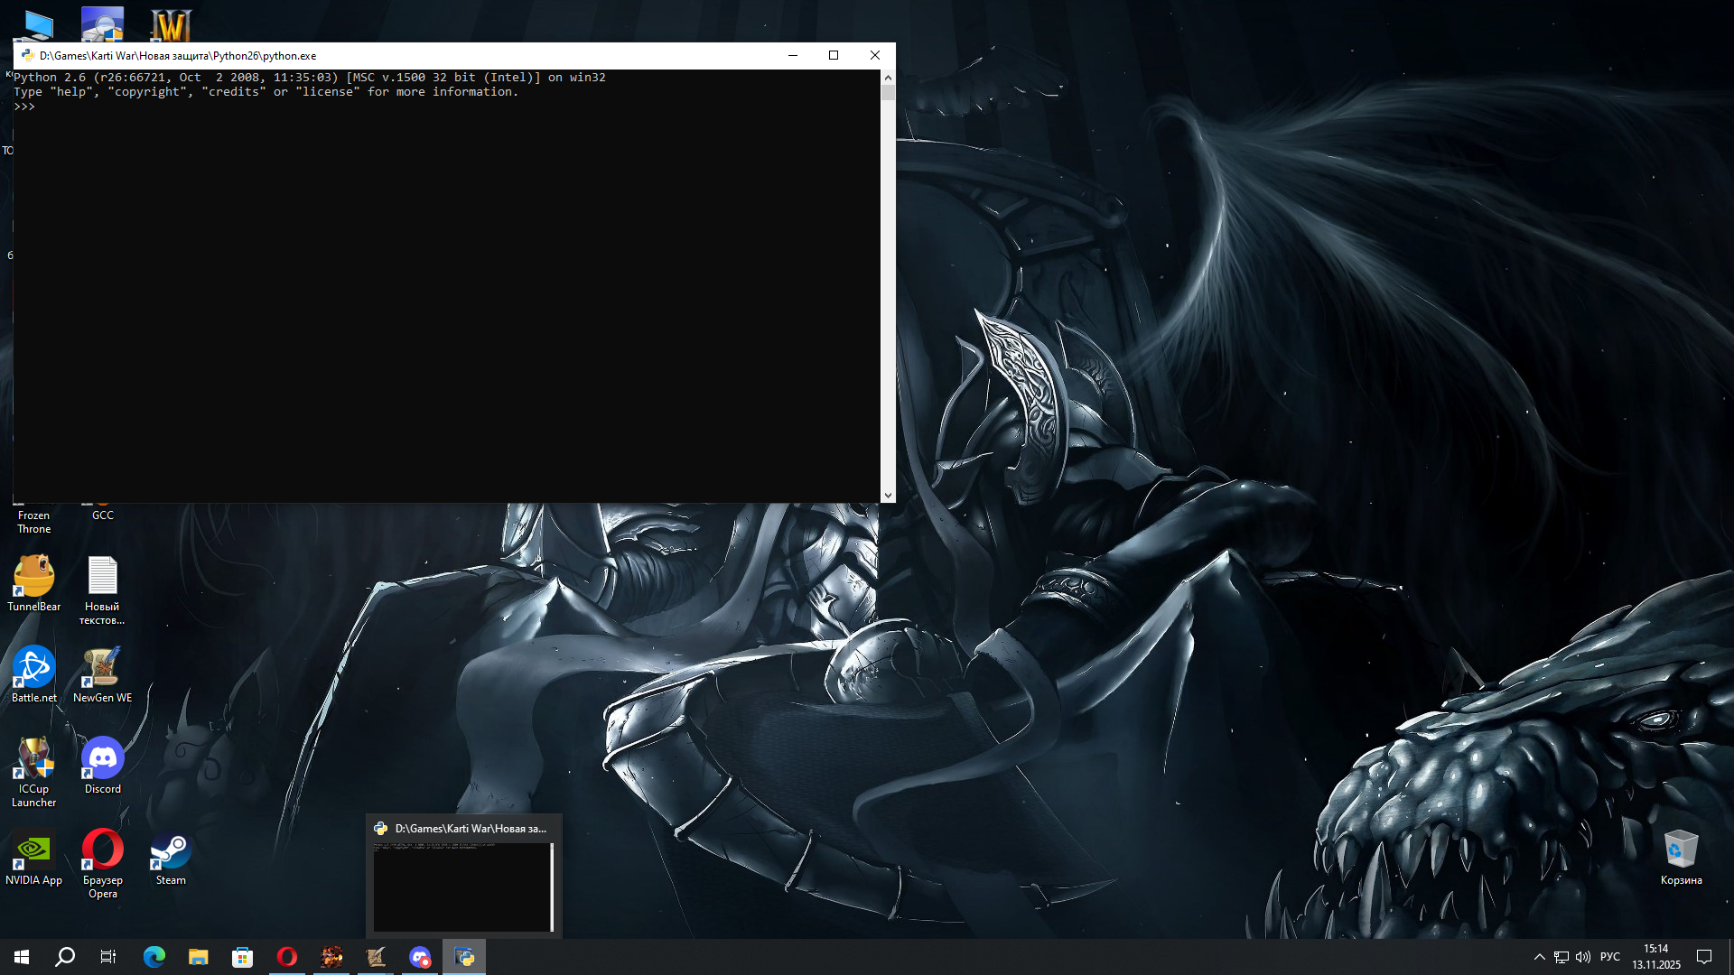Open the notification center button
The height and width of the screenshot is (975, 1734).
(x=1704, y=957)
